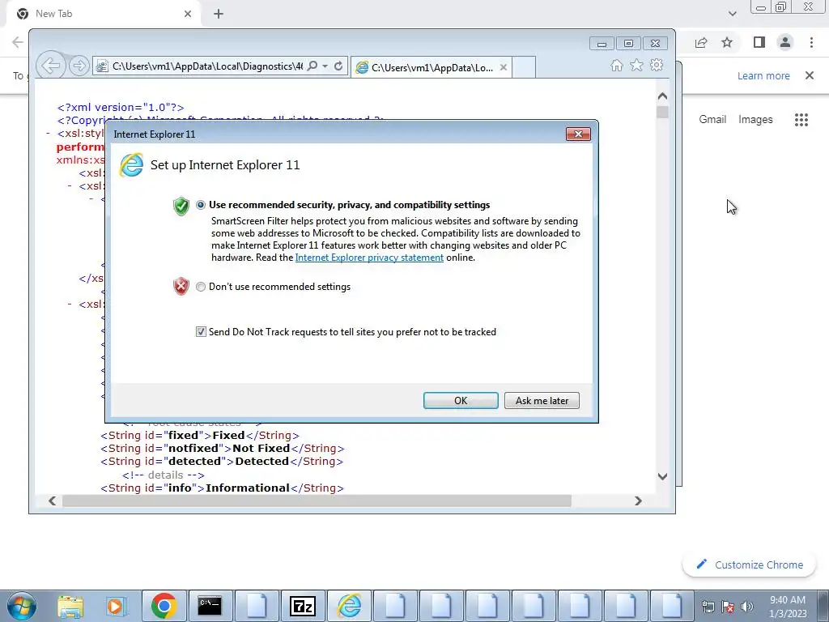Click the Ask me later button
829x622 pixels.
(x=542, y=400)
